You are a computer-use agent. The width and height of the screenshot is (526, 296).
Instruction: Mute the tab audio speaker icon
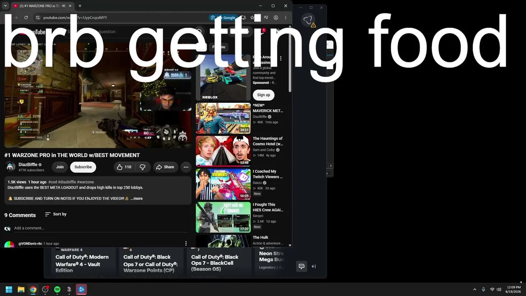[63, 6]
